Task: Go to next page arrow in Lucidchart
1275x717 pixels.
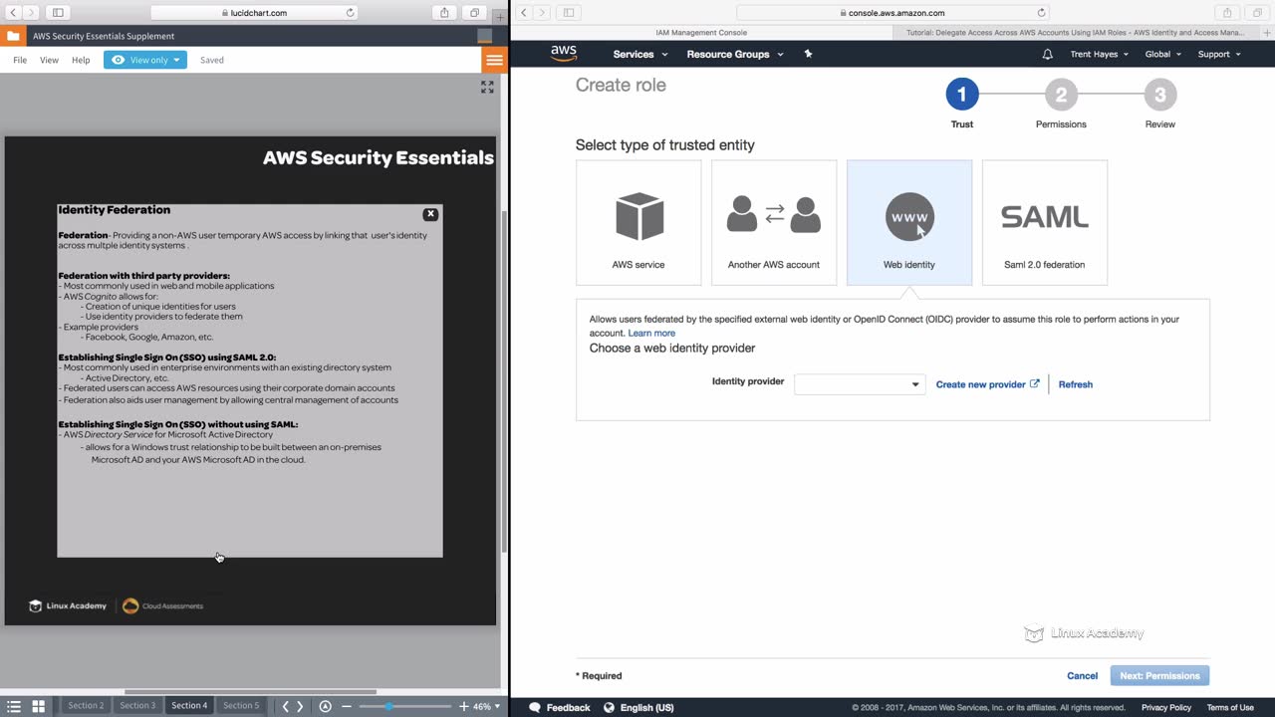Action: click(300, 706)
